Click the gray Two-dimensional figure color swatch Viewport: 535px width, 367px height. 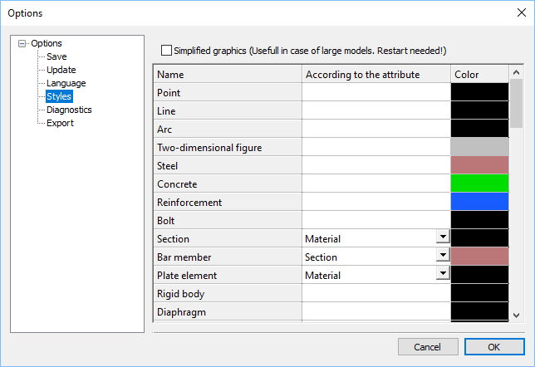tap(479, 147)
